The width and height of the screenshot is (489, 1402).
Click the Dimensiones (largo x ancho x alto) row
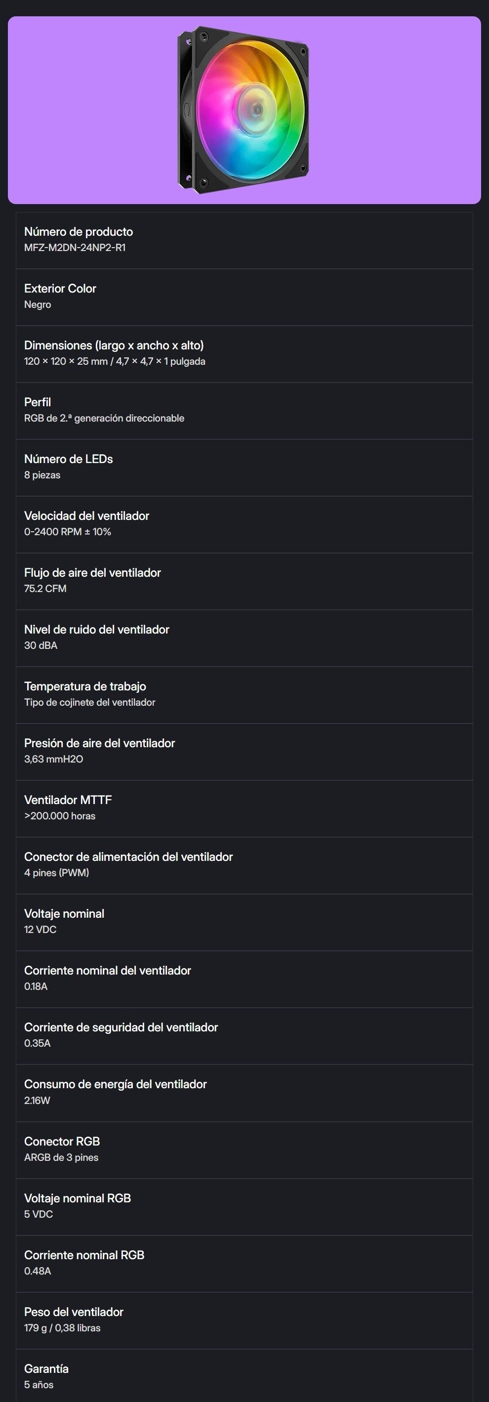click(244, 354)
